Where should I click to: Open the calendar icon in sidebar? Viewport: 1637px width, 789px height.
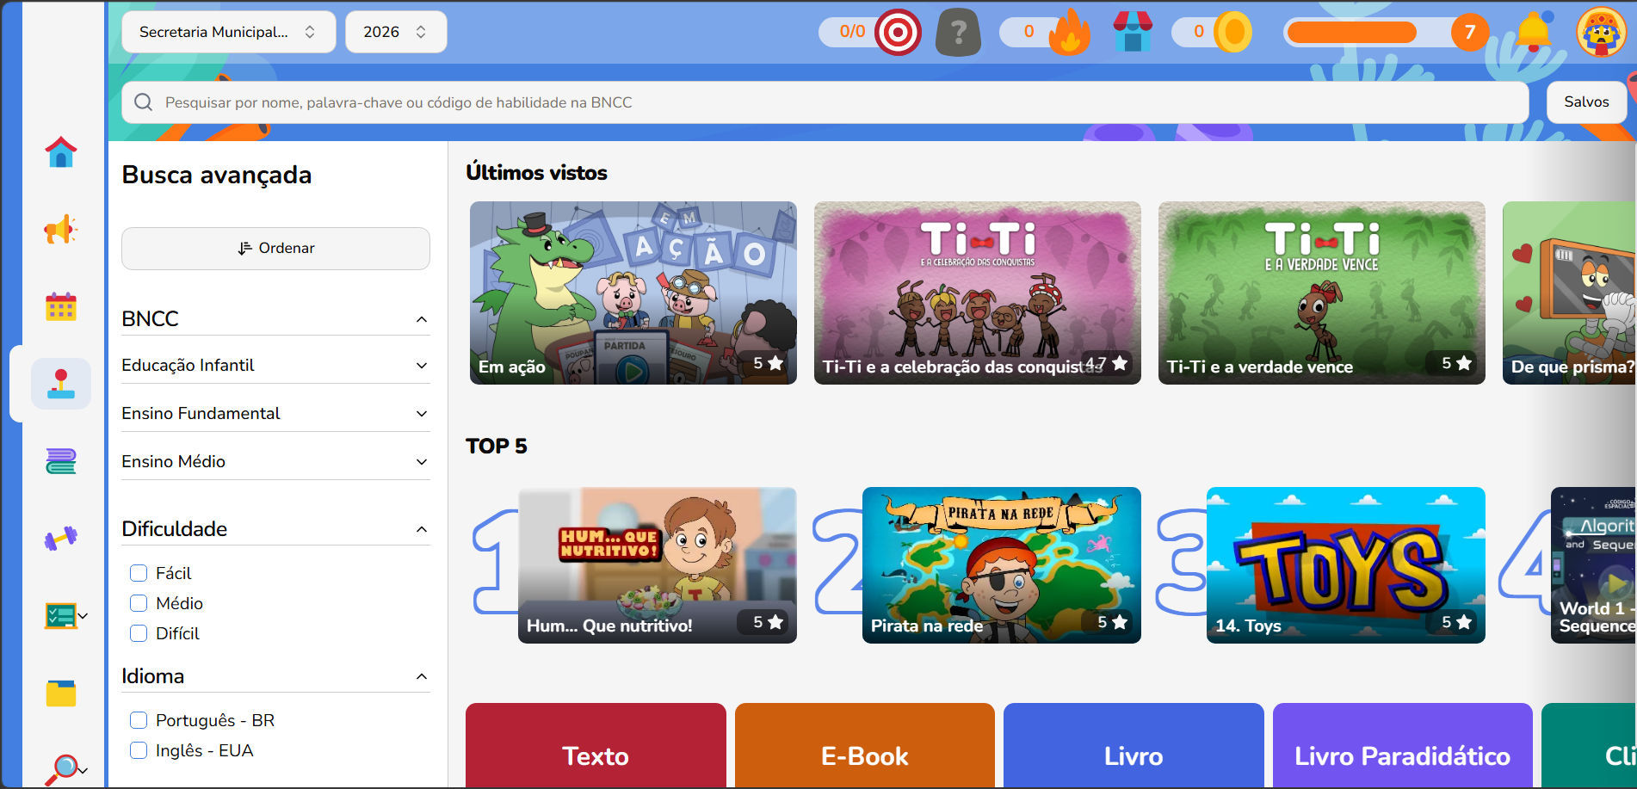tap(61, 306)
